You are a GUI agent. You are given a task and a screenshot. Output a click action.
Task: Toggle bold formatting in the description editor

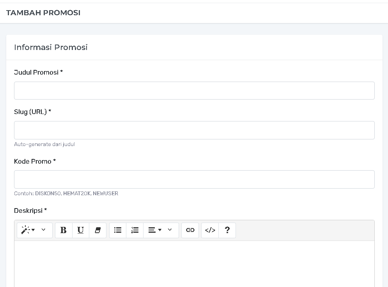point(64,230)
